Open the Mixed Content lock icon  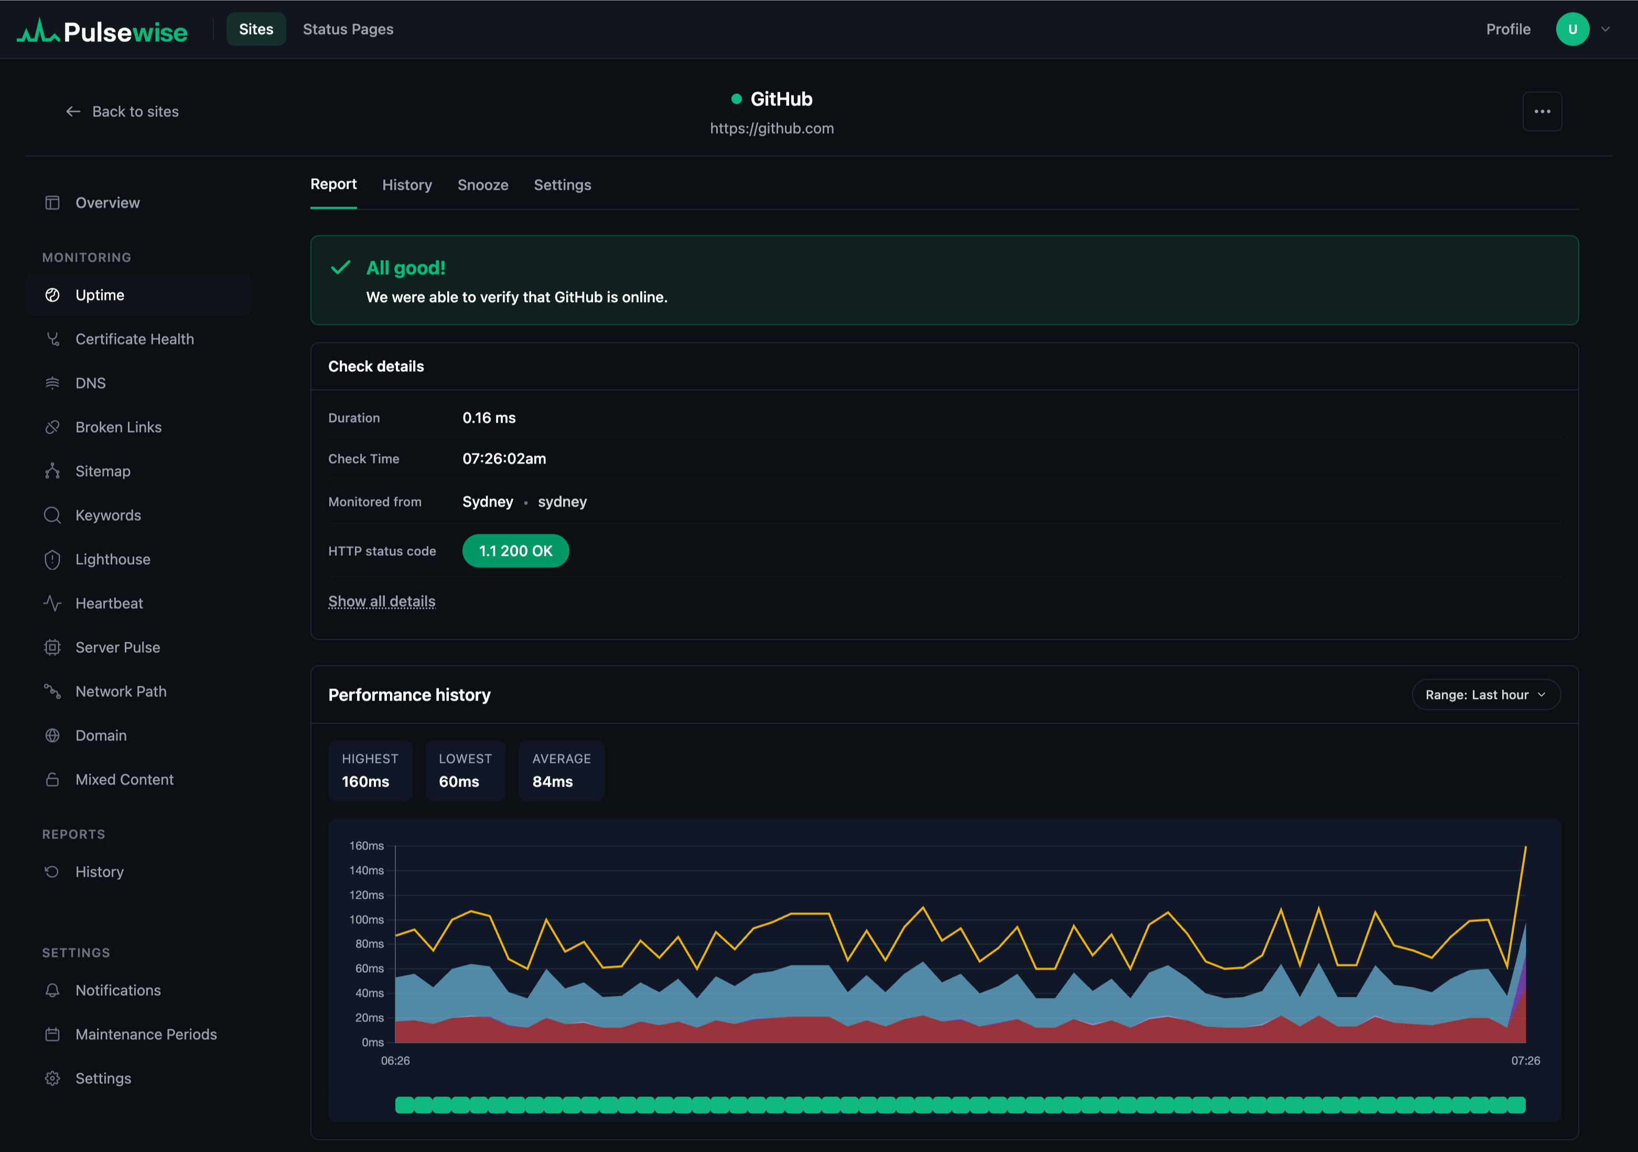[x=52, y=780]
